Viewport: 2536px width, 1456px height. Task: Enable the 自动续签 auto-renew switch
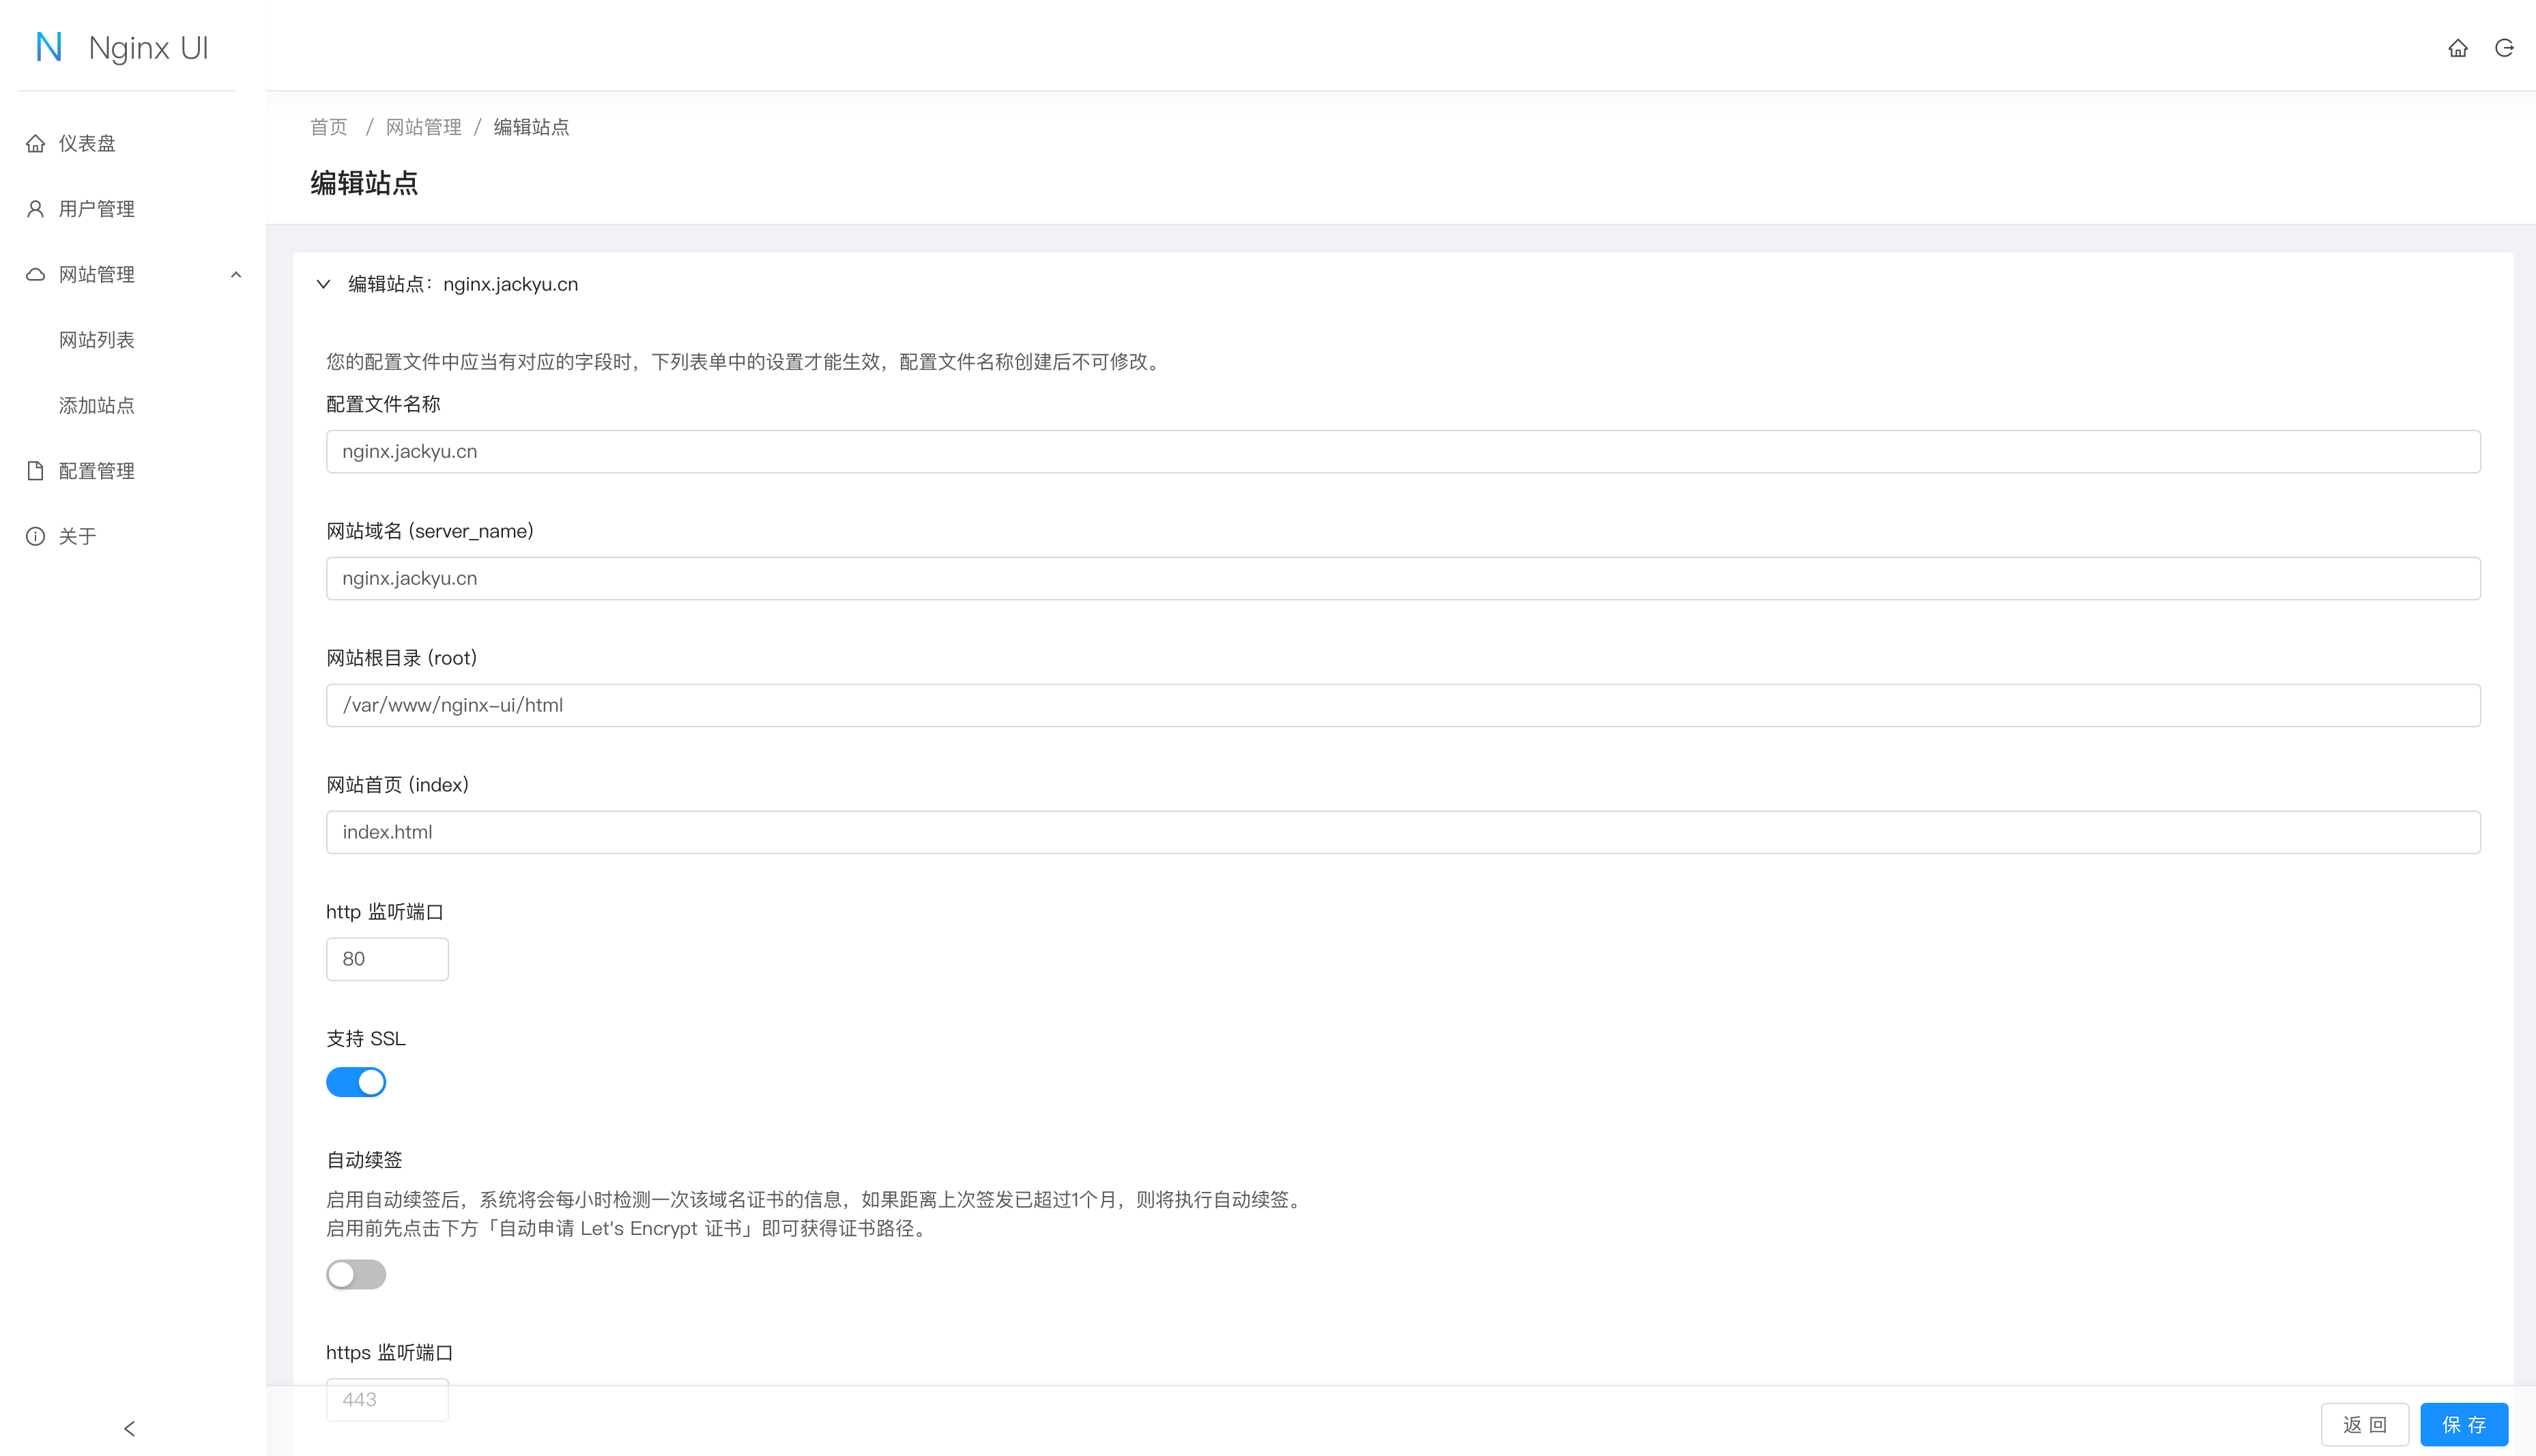click(x=355, y=1274)
